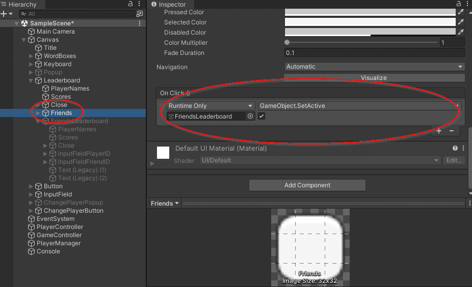The image size is (472, 287).
Task: Open the Navigation Automatic dropdown
Action: (x=374, y=67)
